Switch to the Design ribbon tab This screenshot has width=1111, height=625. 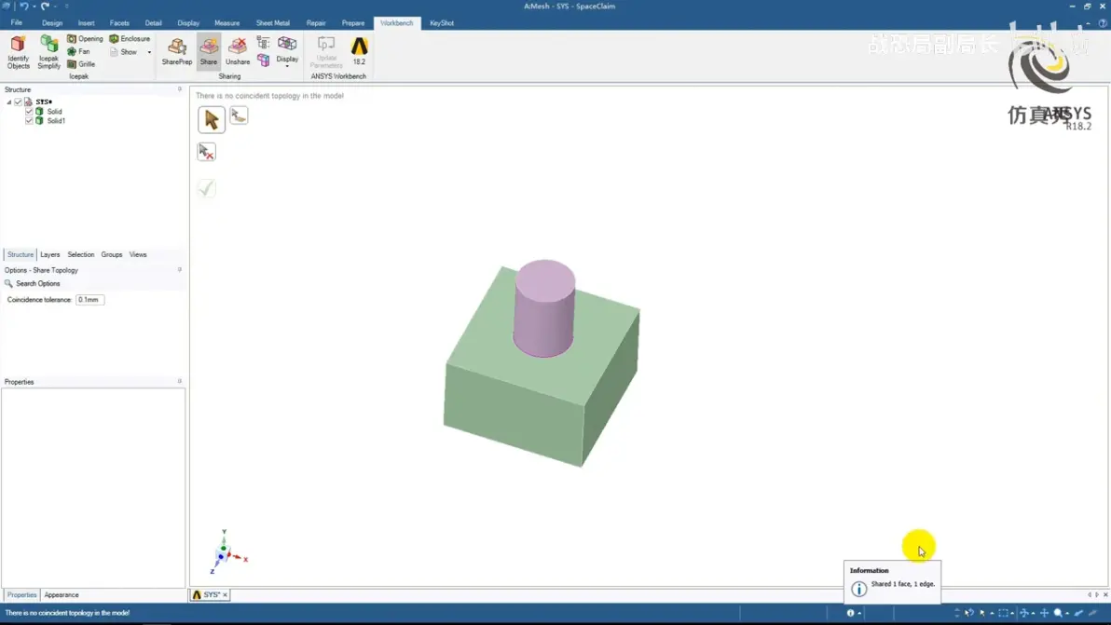point(51,22)
